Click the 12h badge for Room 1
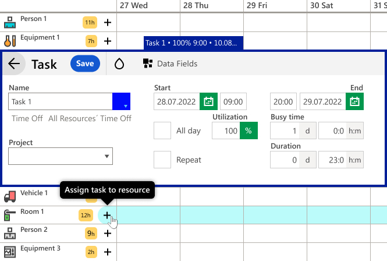The height and width of the screenshot is (261, 387). coord(86,216)
